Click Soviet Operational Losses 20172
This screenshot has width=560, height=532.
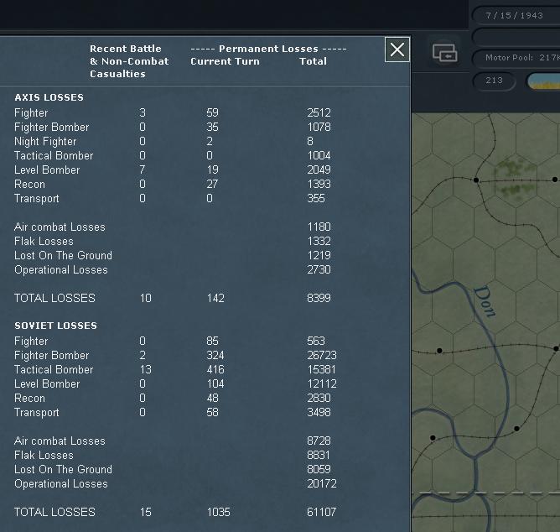click(x=321, y=483)
